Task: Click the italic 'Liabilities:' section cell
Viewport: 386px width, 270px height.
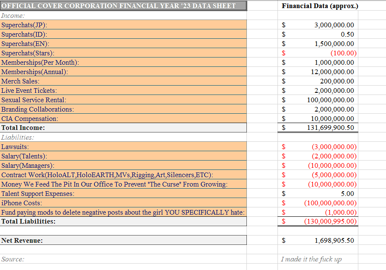Action: click(x=123, y=137)
